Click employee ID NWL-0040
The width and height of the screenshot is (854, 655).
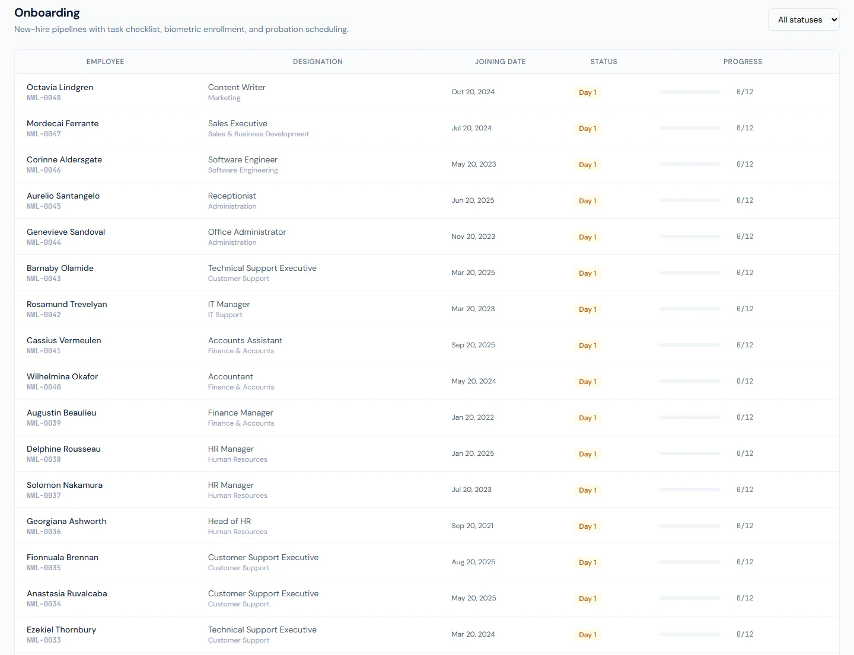click(x=44, y=387)
